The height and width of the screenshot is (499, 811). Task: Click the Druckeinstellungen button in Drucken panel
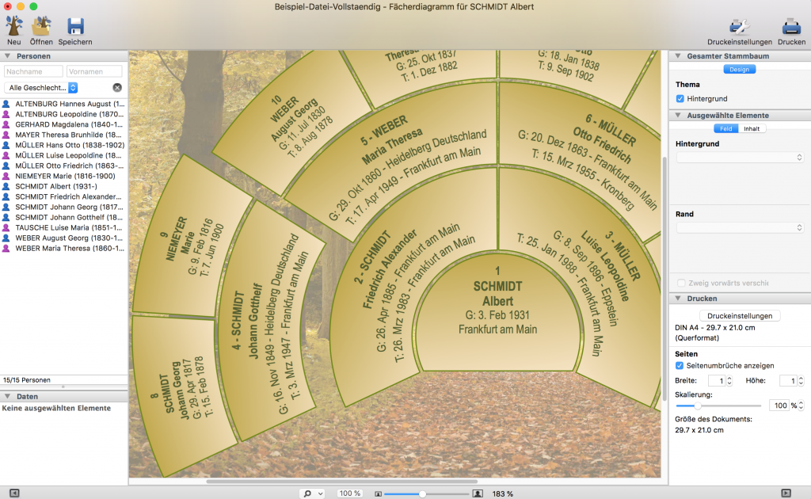click(x=739, y=315)
